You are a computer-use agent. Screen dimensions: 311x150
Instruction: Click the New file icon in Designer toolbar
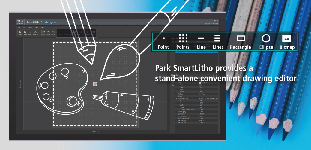pos(20,32)
